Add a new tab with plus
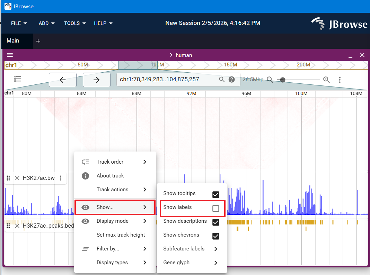 [38, 41]
